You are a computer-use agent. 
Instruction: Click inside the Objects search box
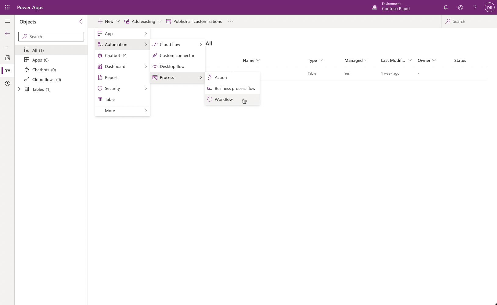[x=51, y=36]
